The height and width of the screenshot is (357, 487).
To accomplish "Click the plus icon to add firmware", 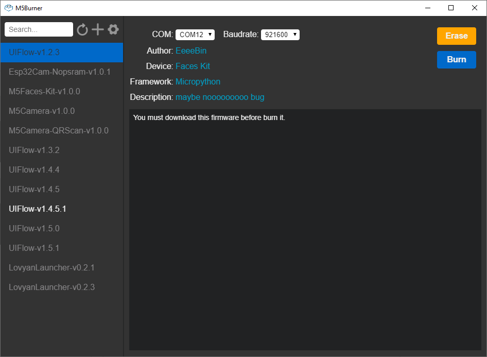I will (98, 29).
